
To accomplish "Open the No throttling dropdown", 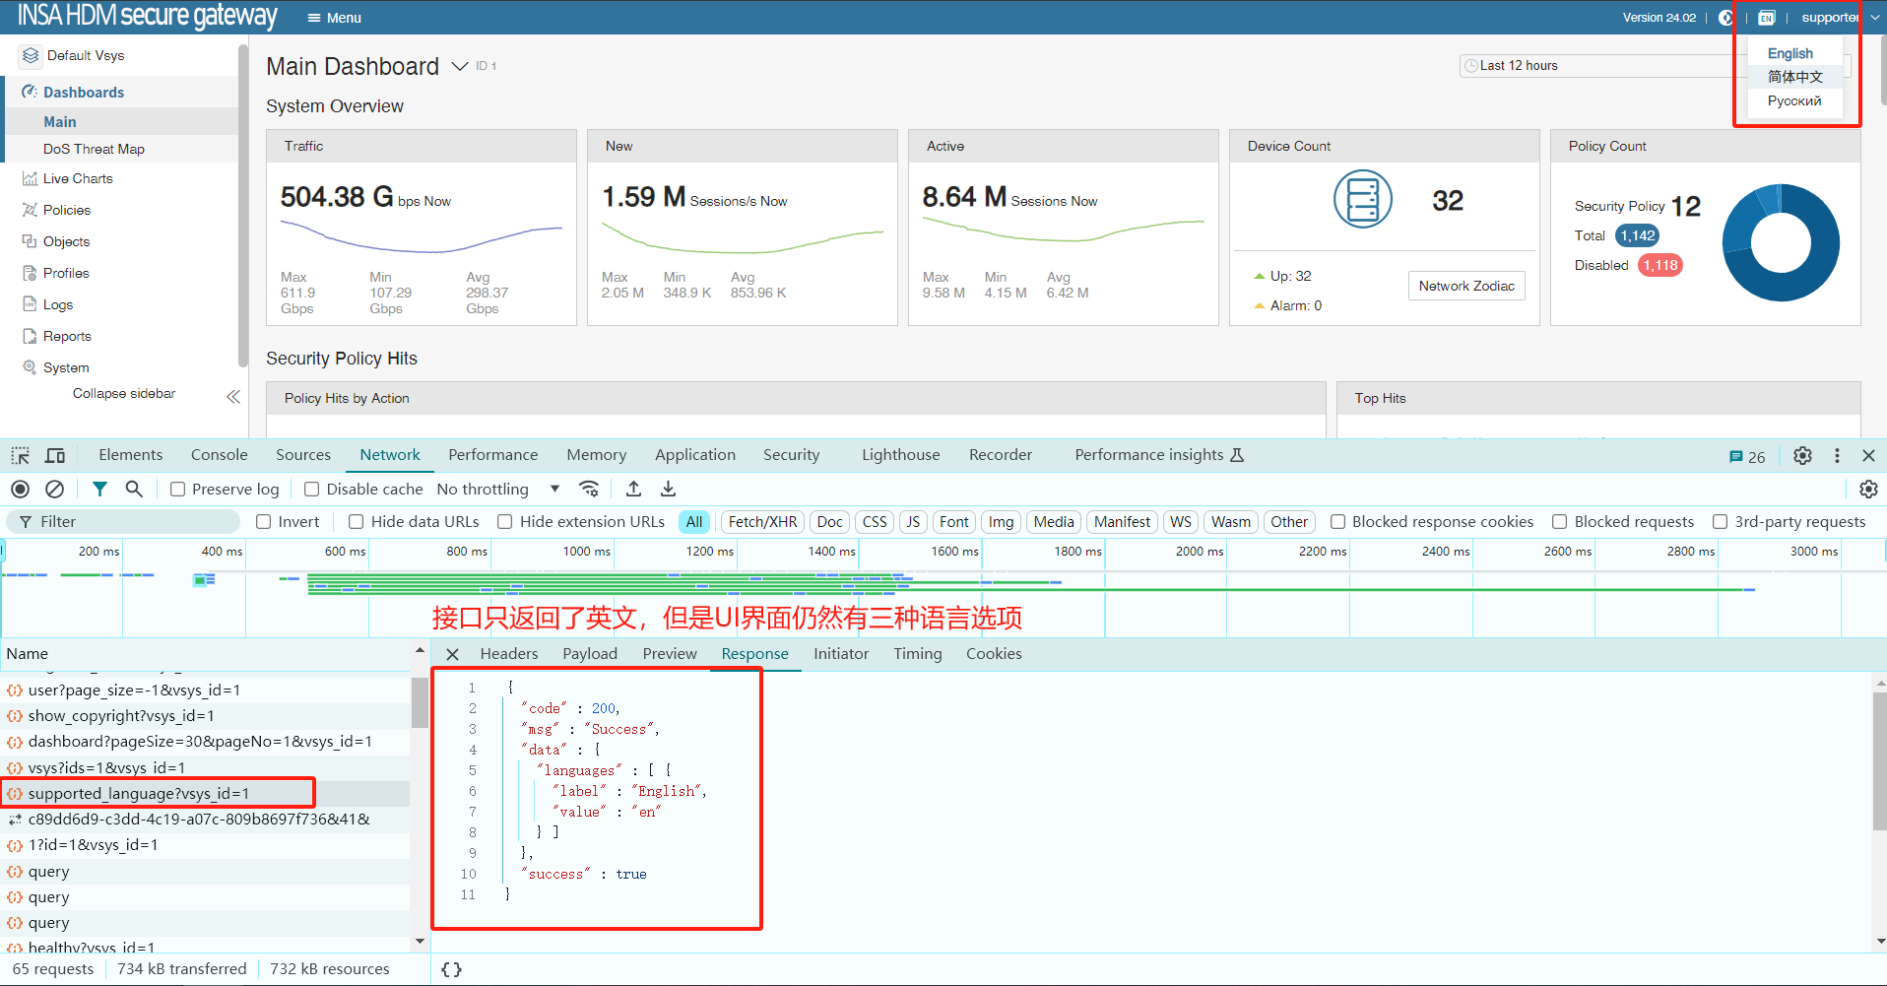I will 497,490.
